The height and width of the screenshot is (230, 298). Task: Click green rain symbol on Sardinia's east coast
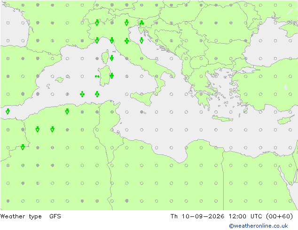pos(112,76)
